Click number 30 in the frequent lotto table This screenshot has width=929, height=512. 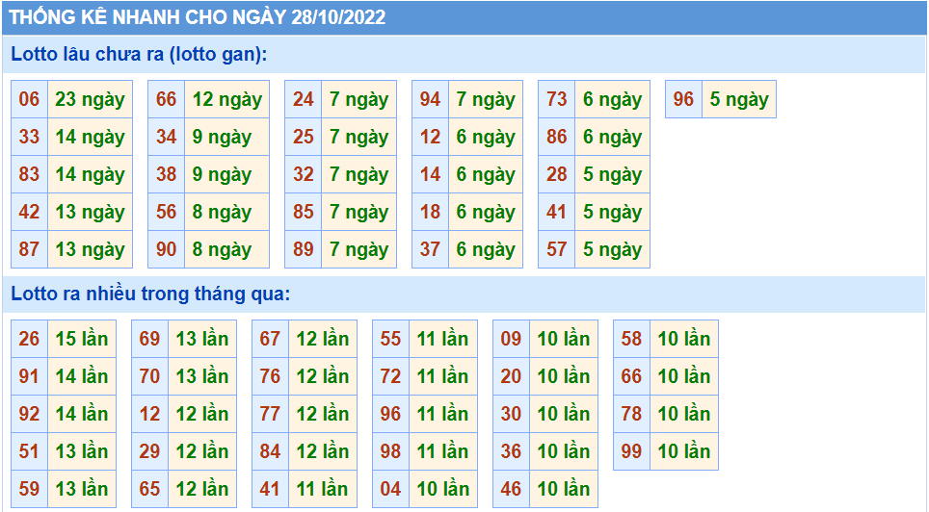(512, 414)
